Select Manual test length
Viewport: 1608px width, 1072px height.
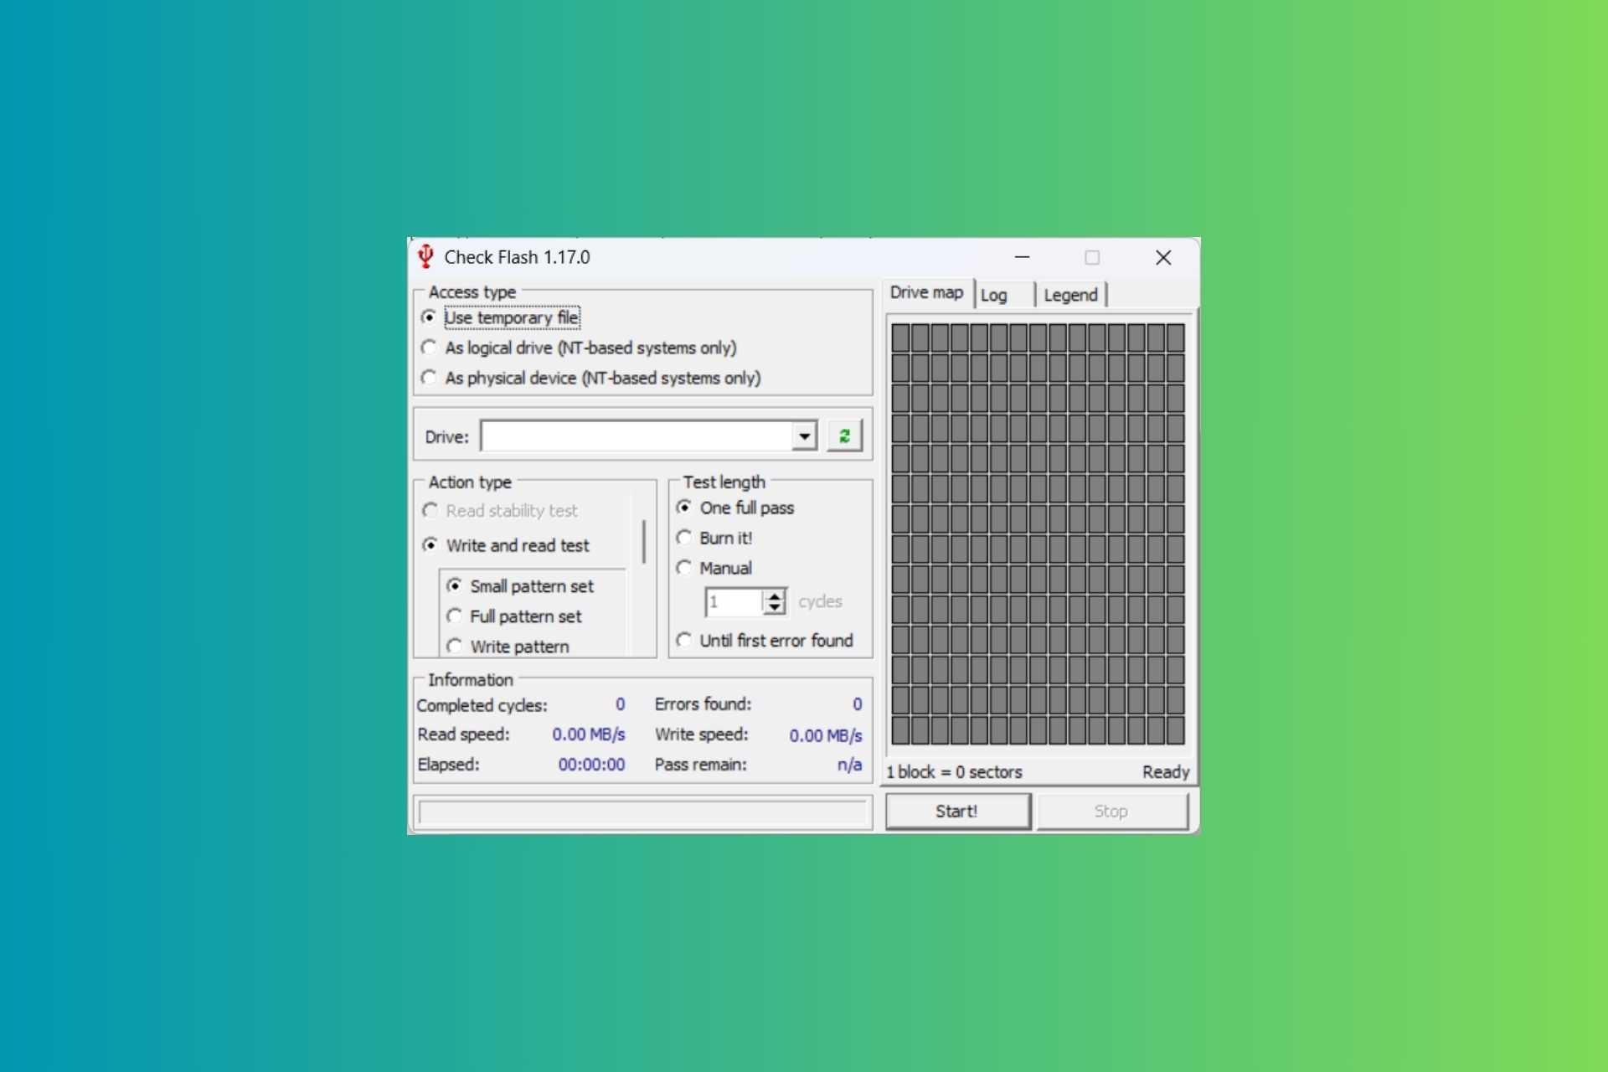(685, 568)
